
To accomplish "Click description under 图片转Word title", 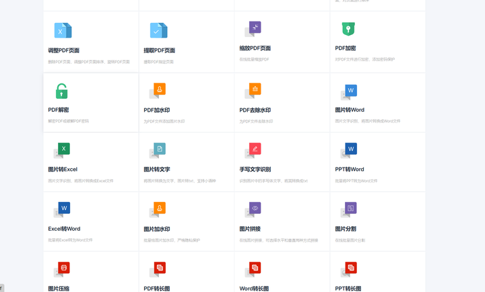I will point(368,121).
